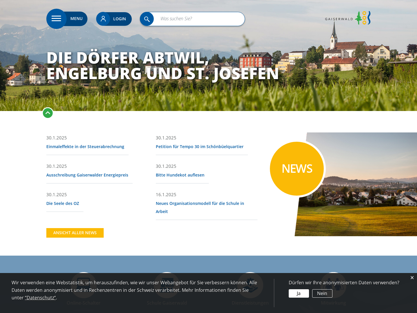Screen dimensions: 417x313
Task: Open 'Ausschreibung Gaiserwalder Energiepreis' article
Action: 87,175
